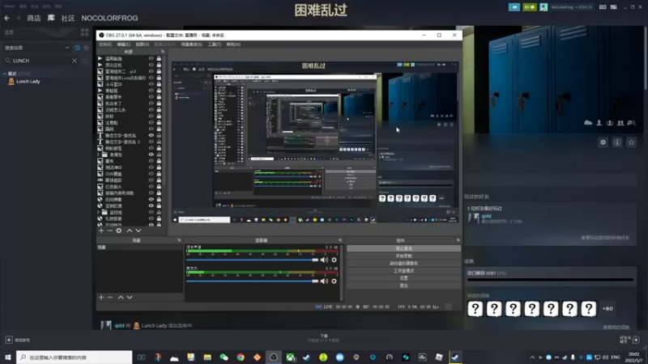Screen dimensions: 648x364
Task: Expand the 蓝控组 source group
Action: tap(99, 212)
